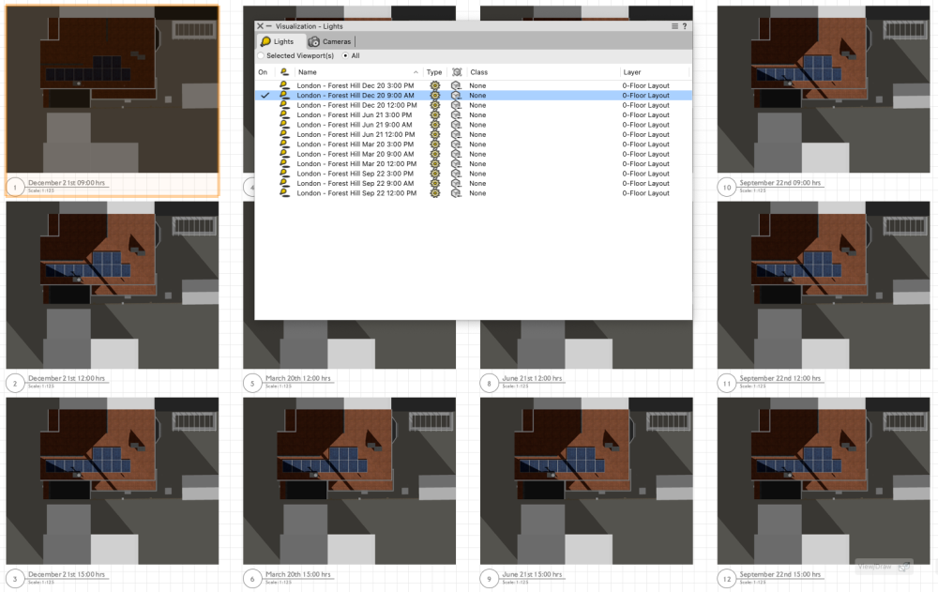
Task: Select the London Forest Hill Sep 22 9:00 AM row
Action: (356, 184)
